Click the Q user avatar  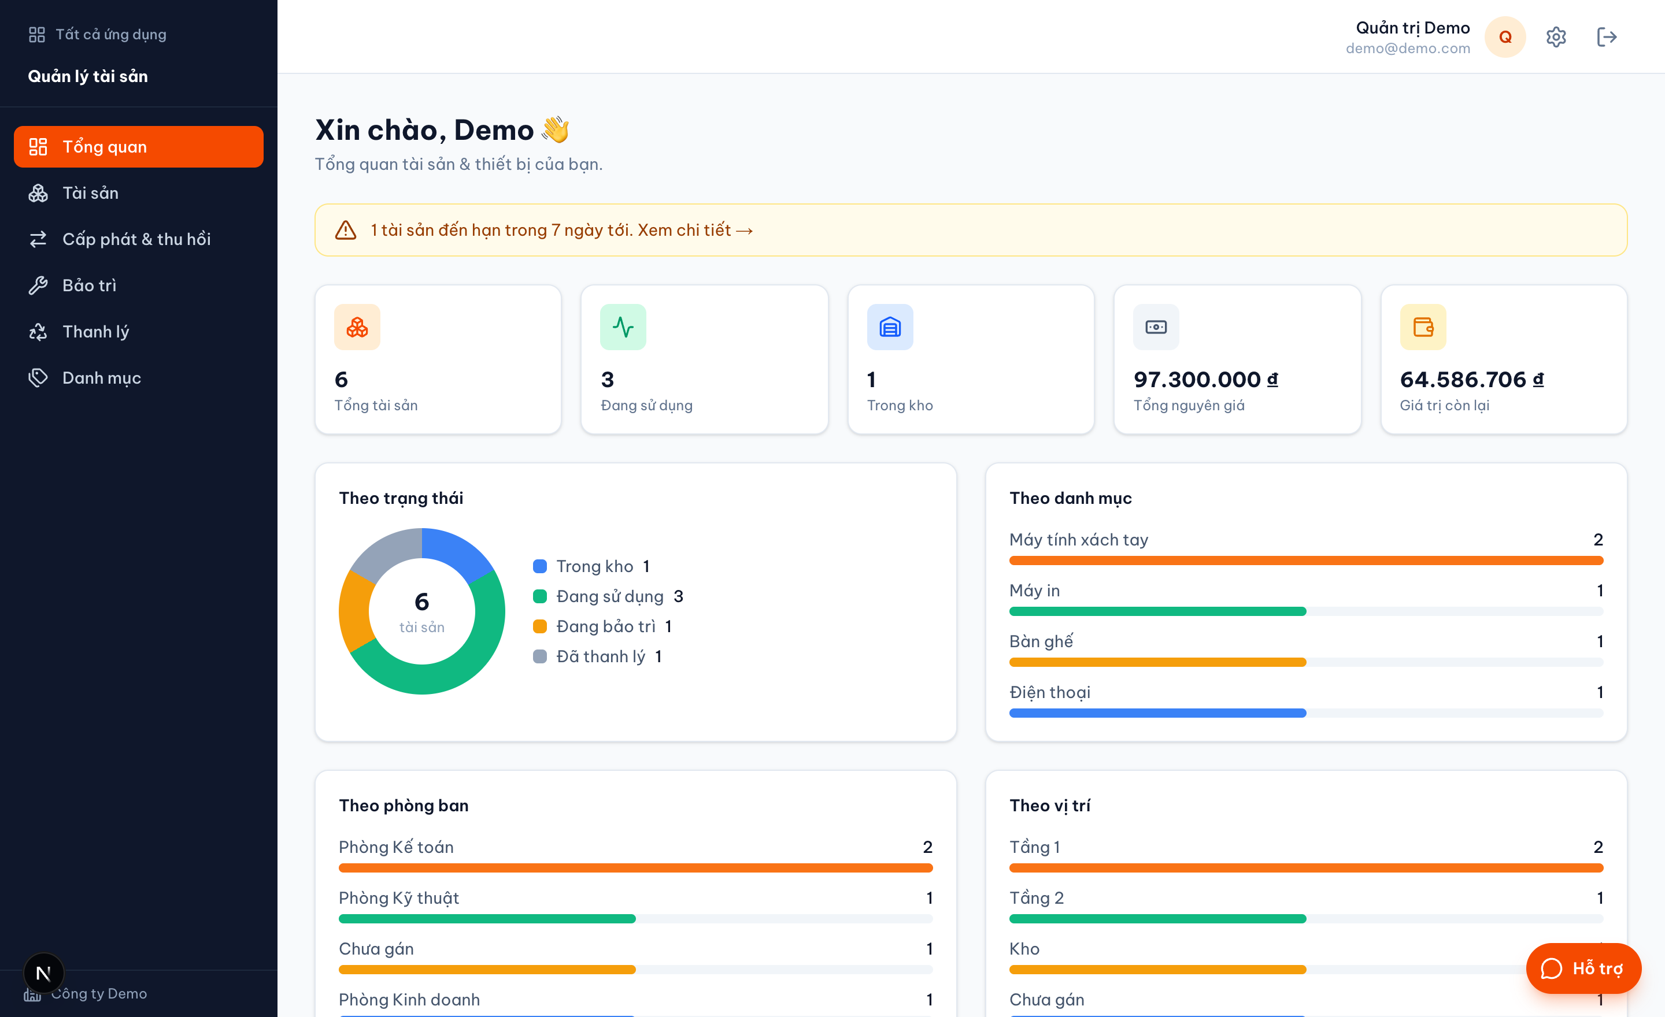1505,36
